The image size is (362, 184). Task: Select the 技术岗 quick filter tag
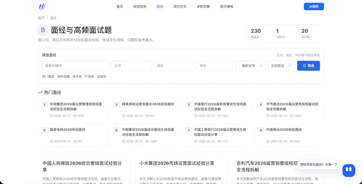(77, 76)
